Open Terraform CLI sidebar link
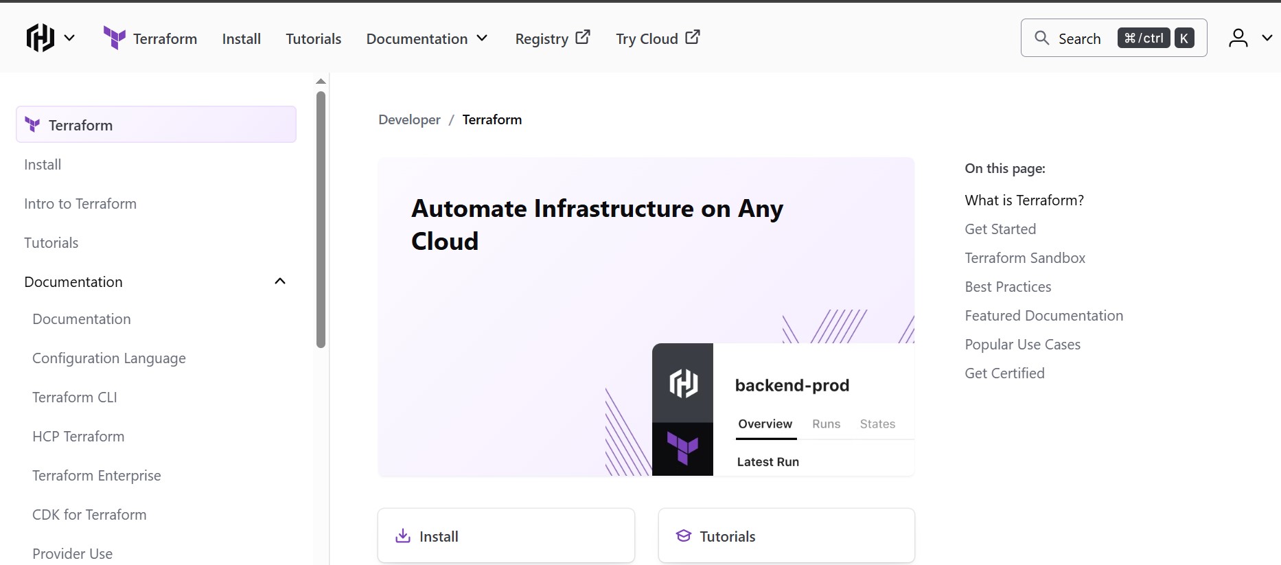 click(75, 397)
